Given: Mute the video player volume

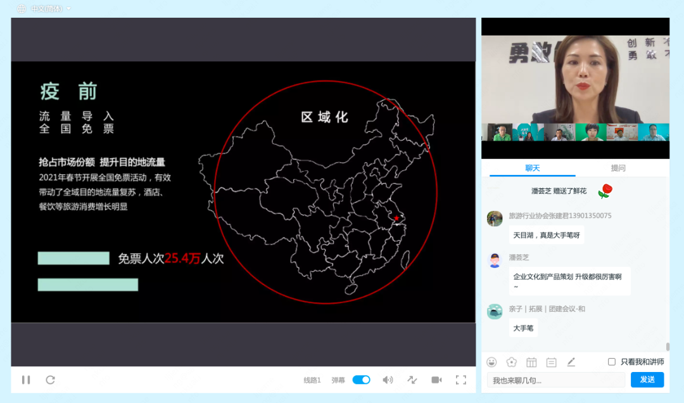Looking at the screenshot, I should click(388, 380).
